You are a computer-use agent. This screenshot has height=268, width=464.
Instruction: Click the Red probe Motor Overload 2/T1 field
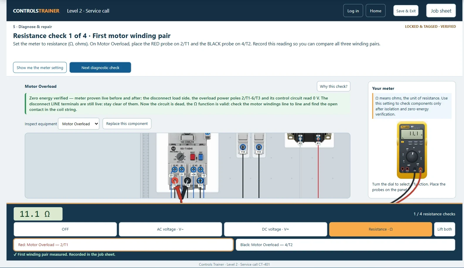click(123, 245)
